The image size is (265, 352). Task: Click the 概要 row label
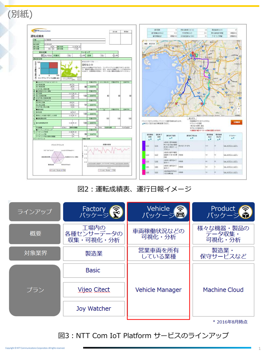pyautogui.click(x=34, y=234)
